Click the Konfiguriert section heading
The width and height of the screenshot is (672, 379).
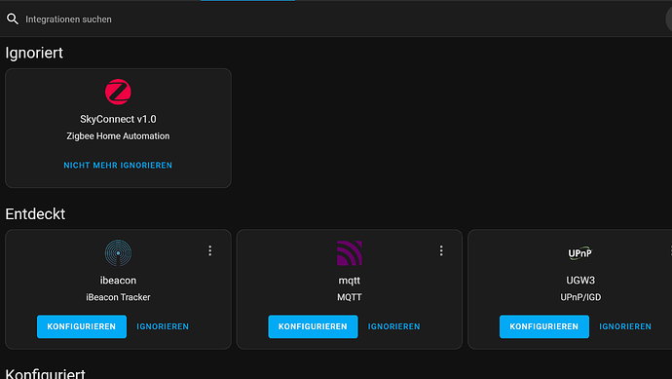(x=45, y=373)
